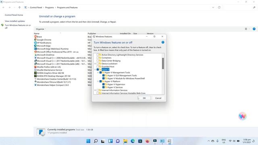Open the Widgets panel from taskbar
Image resolution: width=258 pixels, height=145 pixels.
pos(110,141)
